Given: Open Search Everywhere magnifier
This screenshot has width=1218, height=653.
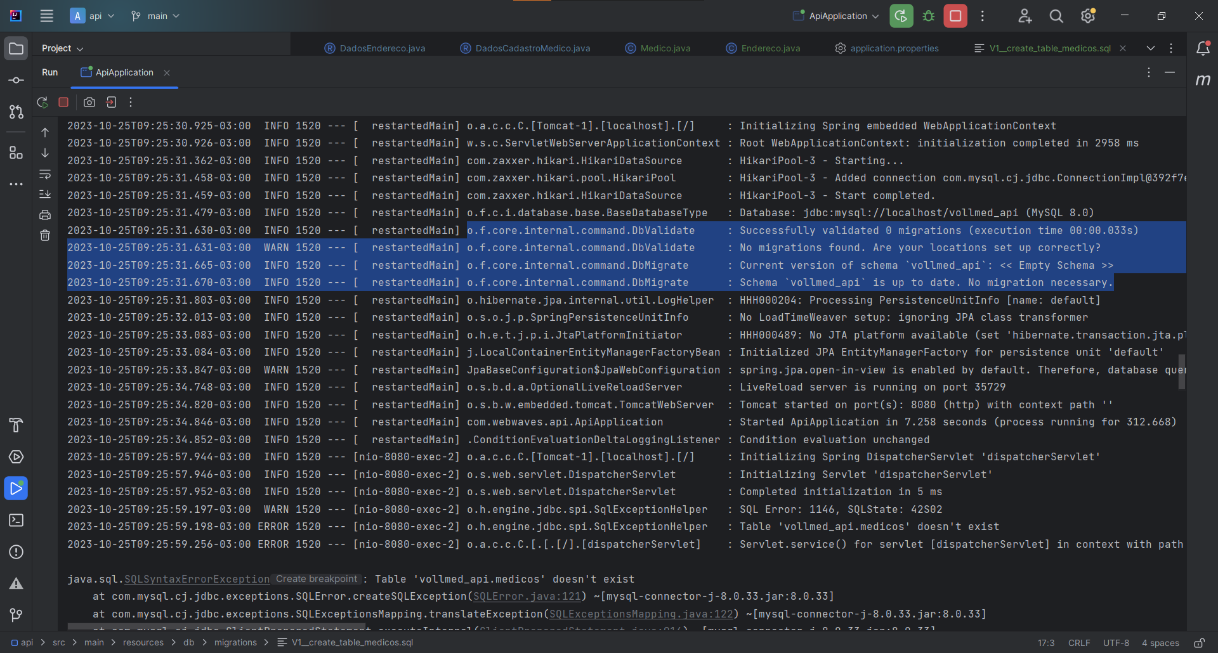Looking at the screenshot, I should pos(1056,16).
